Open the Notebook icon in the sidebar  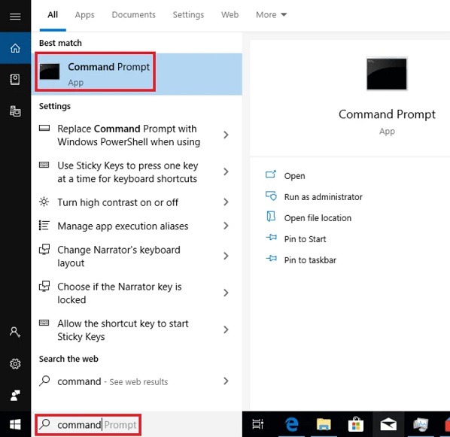(x=15, y=80)
